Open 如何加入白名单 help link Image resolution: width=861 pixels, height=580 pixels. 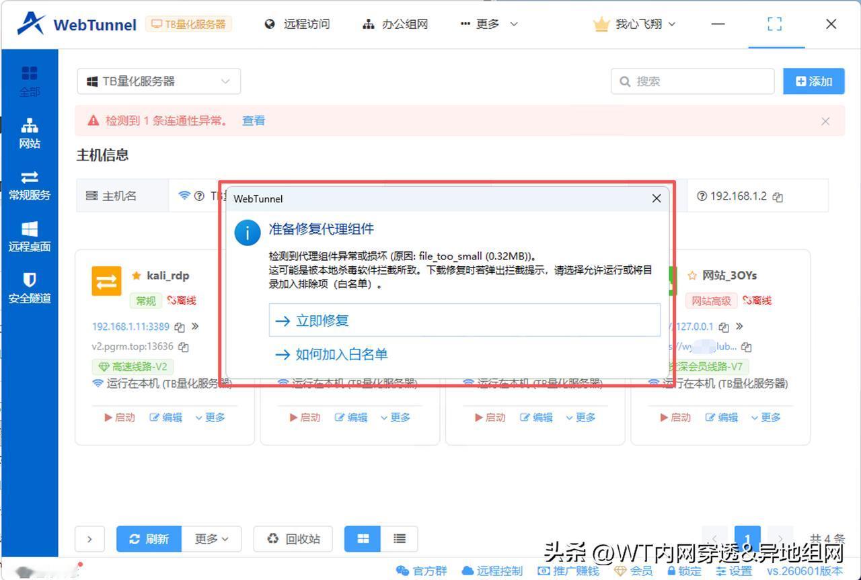pyautogui.click(x=332, y=354)
